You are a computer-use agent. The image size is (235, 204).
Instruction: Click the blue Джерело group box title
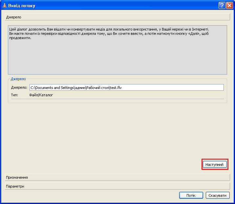coord(18,79)
